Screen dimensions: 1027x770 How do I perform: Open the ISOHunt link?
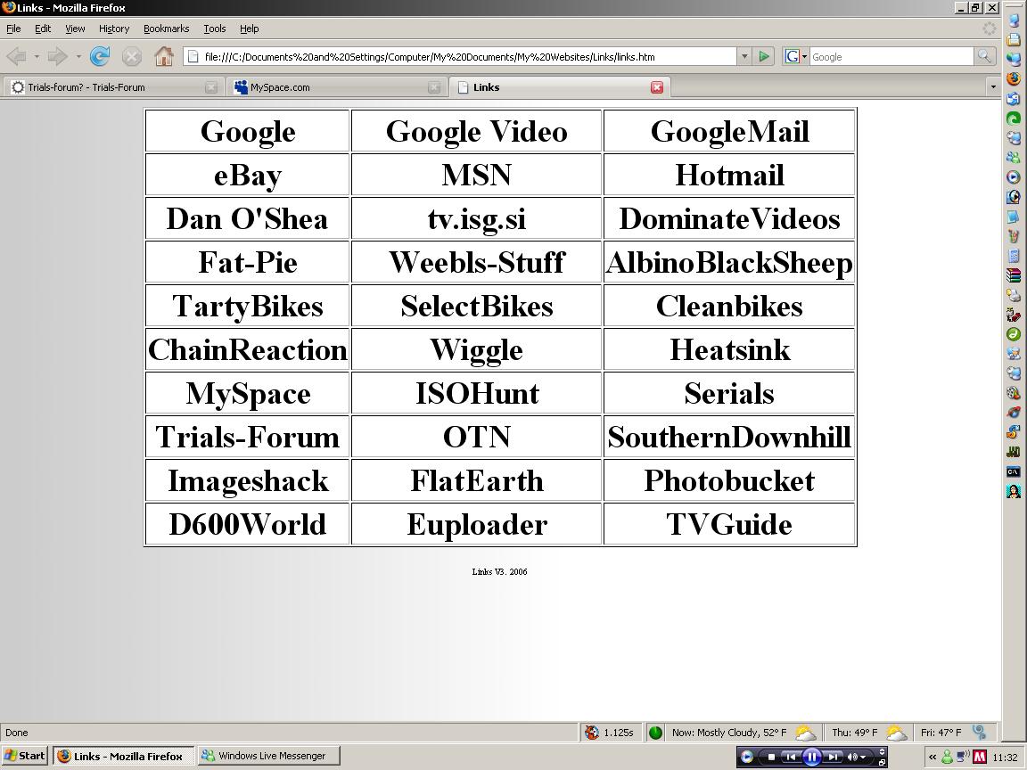pos(477,394)
